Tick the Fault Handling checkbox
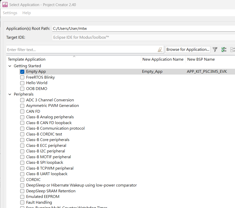235x208 pixels. [x=22, y=202]
